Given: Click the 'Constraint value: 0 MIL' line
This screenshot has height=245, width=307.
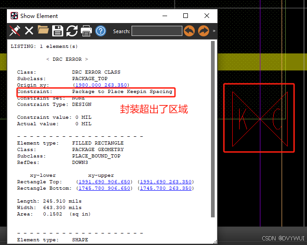Looking at the screenshot, I should [54, 117].
